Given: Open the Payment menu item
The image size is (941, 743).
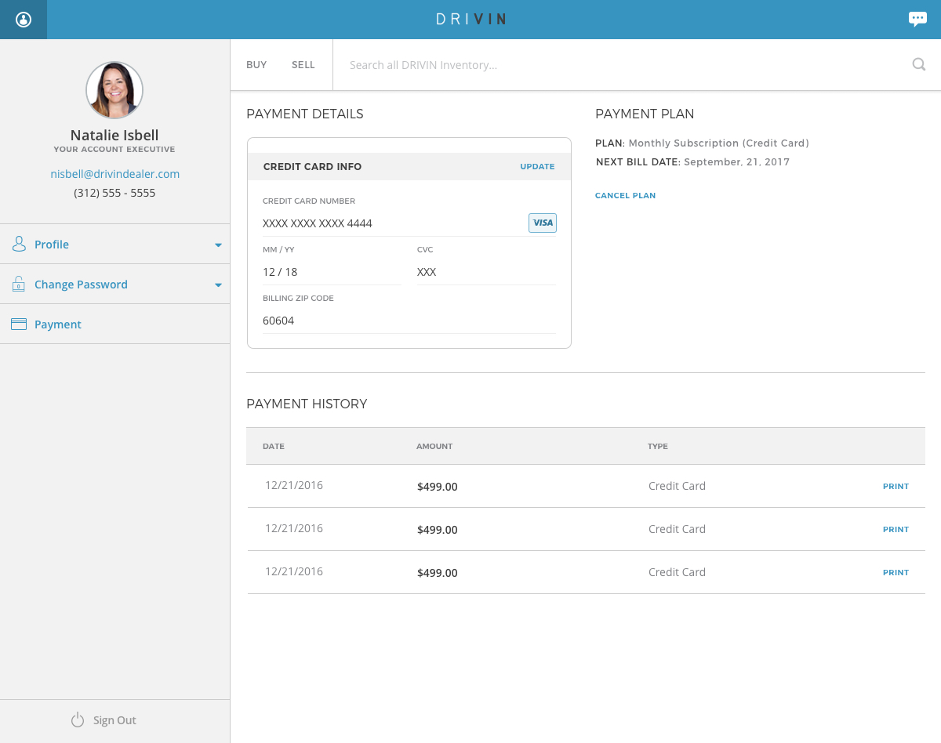Looking at the screenshot, I should 114,324.
